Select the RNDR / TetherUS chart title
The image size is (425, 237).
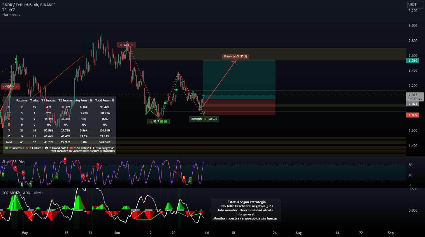point(29,5)
